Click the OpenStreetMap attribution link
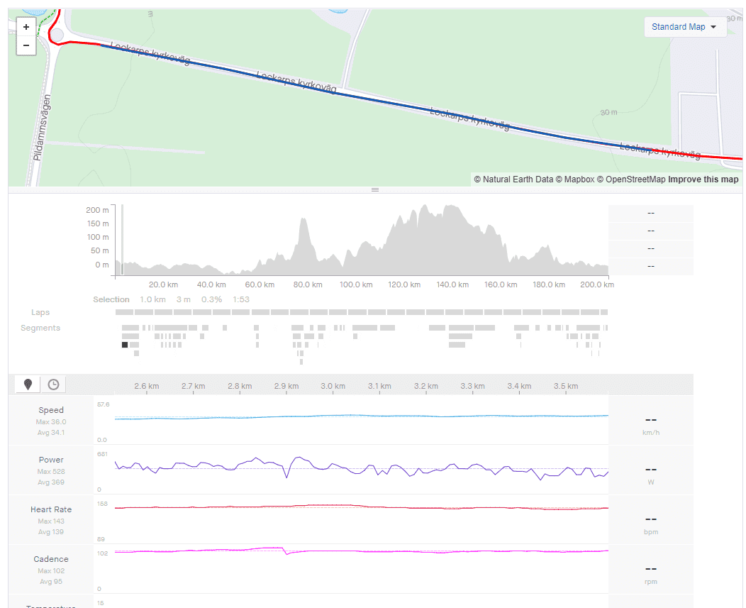The height and width of the screenshot is (608, 746). [631, 179]
